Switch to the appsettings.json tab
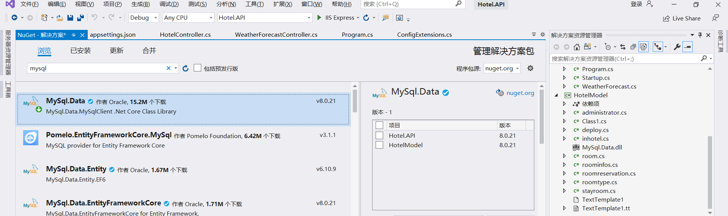Image resolution: width=728 pixels, height=216 pixels. (113, 34)
